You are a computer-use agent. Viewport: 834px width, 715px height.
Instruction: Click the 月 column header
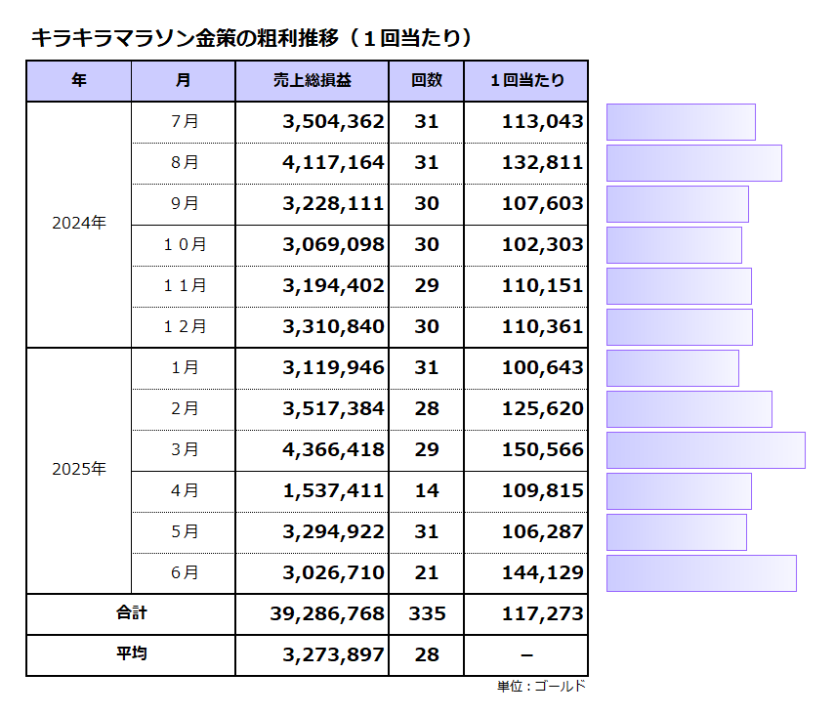point(183,81)
